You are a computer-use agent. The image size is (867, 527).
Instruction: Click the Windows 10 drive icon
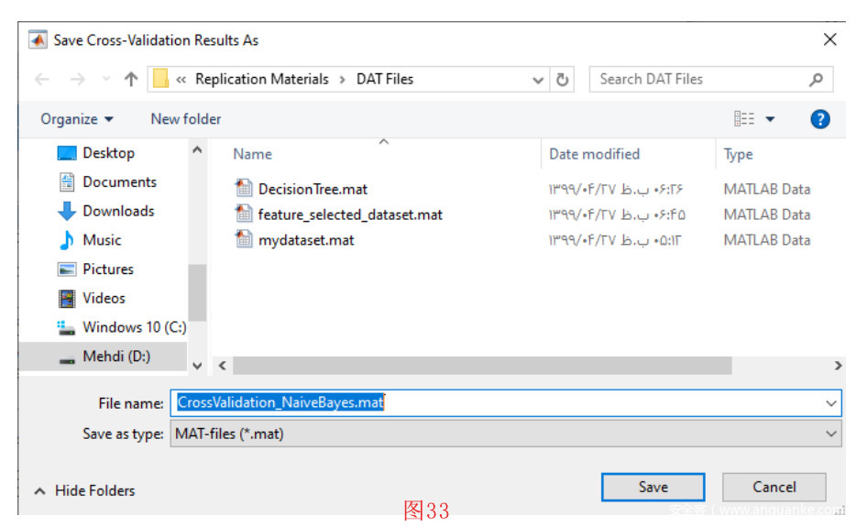point(66,327)
